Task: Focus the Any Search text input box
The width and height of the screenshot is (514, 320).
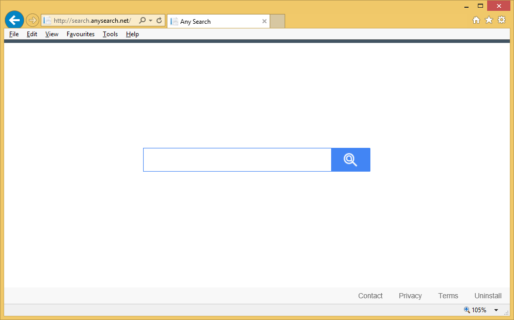Action: (x=237, y=160)
